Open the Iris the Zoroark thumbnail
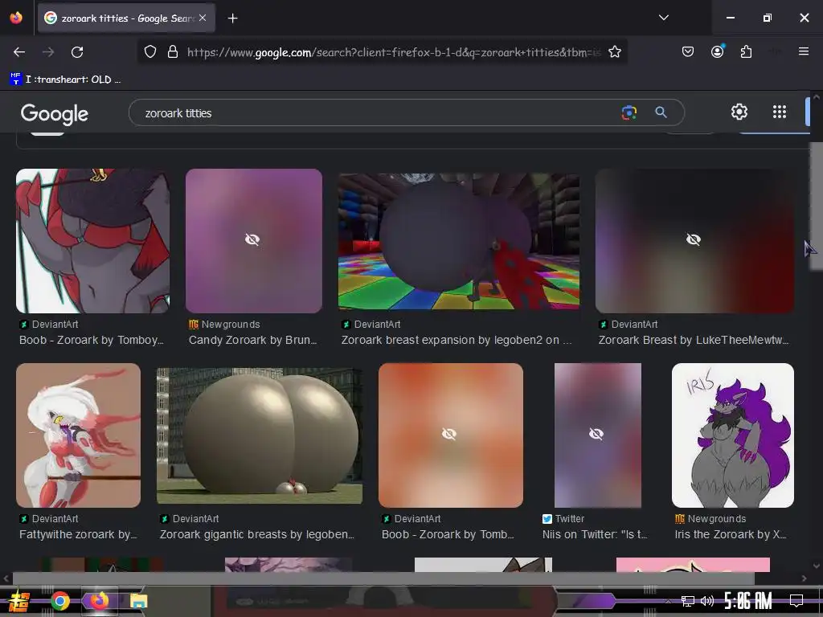823x617 pixels. click(733, 435)
